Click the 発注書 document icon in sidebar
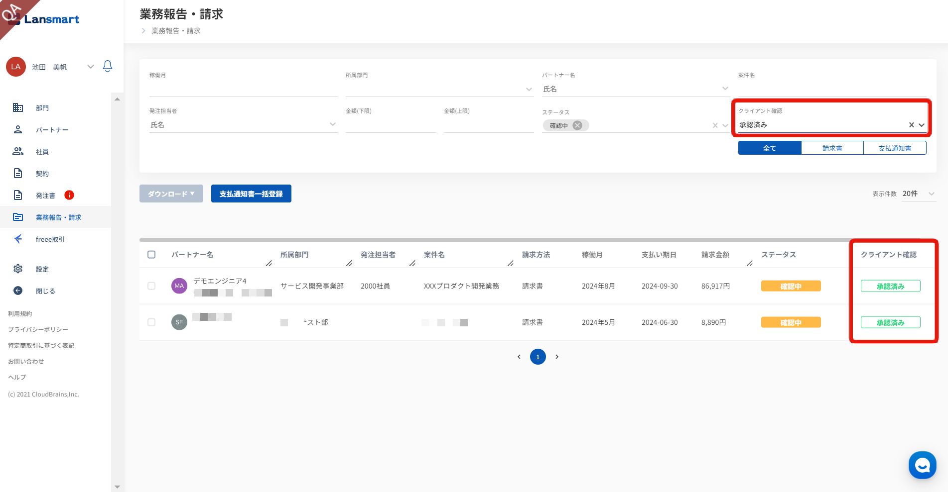Screen dimensions: 948x492 tap(18, 195)
